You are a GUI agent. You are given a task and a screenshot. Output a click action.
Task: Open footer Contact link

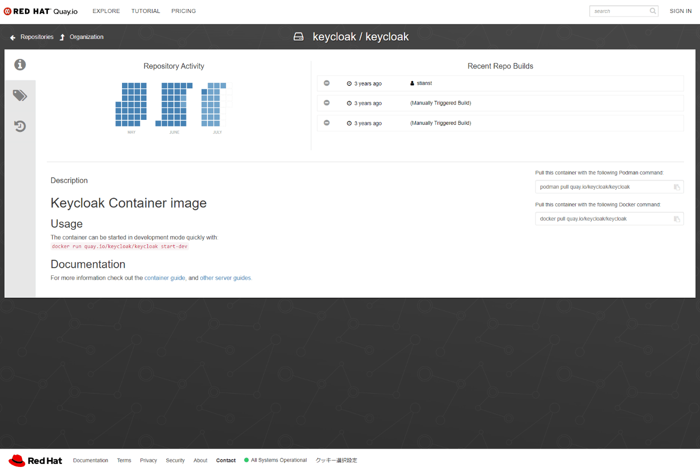[226, 461]
